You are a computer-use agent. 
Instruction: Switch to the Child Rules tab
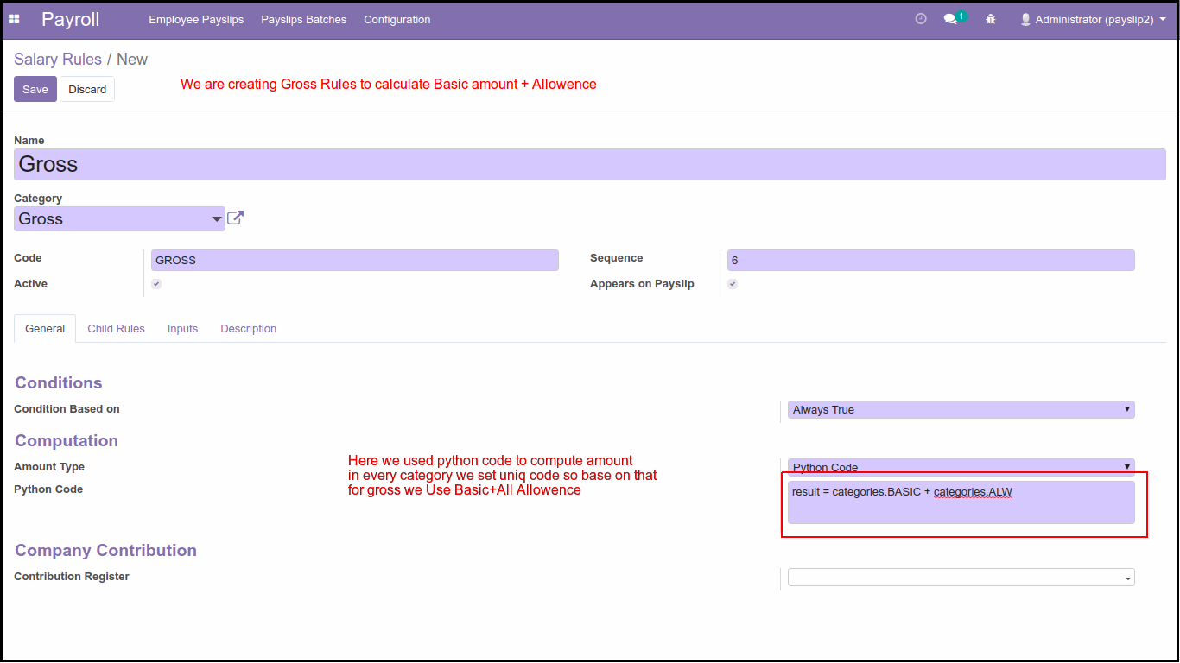click(116, 329)
